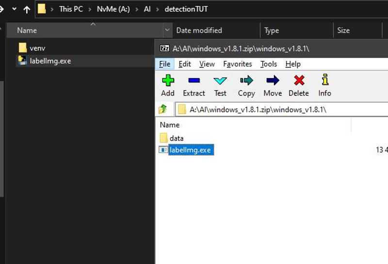Expand the Name column filter dropdown in Explorer

(167, 30)
